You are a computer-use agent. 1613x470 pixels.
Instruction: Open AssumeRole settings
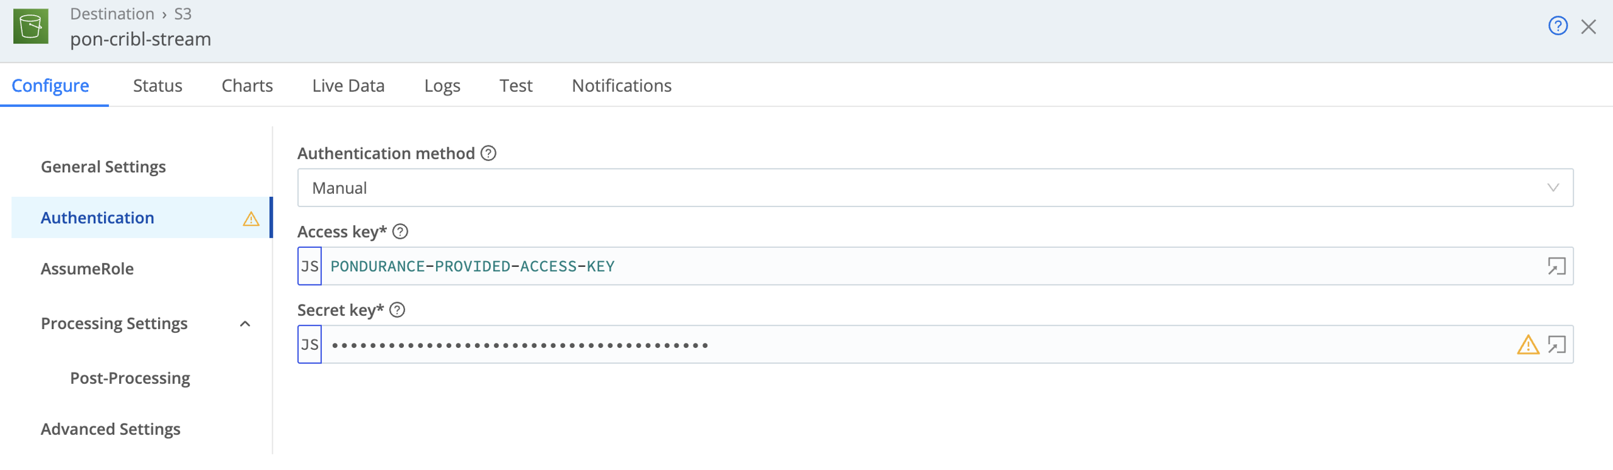(x=87, y=269)
